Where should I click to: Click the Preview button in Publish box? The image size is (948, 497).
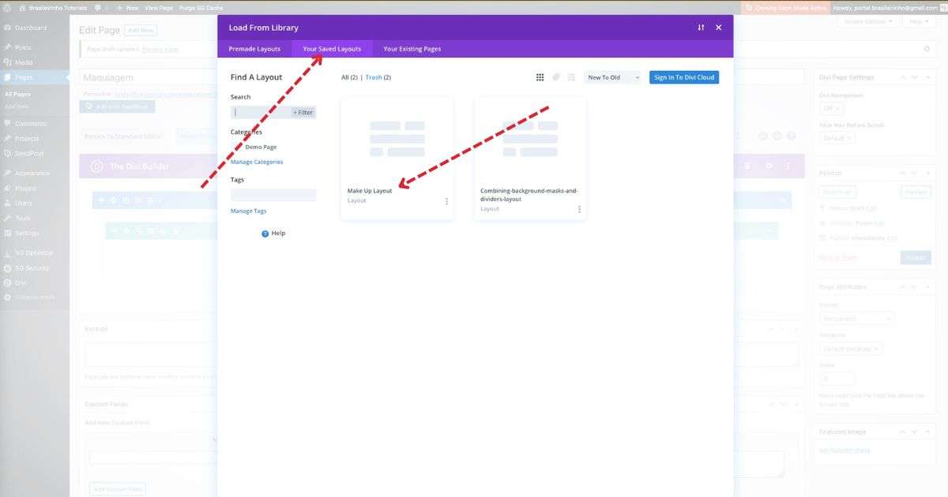coord(916,192)
